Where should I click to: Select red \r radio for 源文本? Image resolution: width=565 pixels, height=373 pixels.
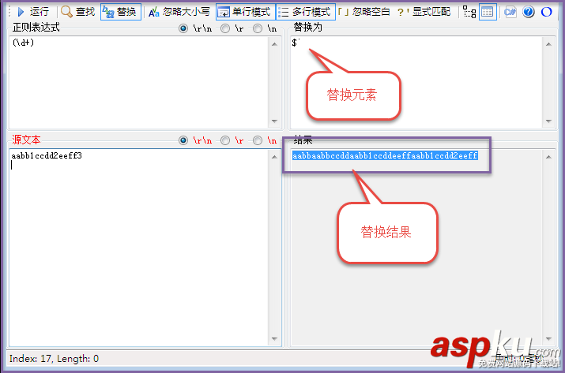pos(225,140)
